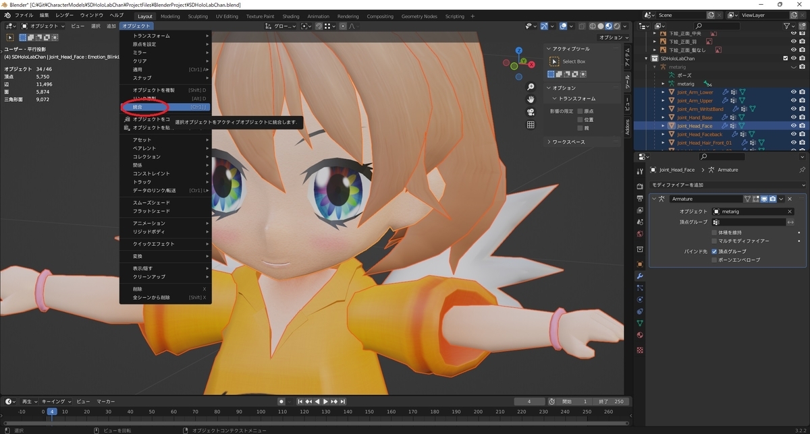Open the Texture properties checker tab
The height and width of the screenshot is (434, 810).
click(x=640, y=350)
